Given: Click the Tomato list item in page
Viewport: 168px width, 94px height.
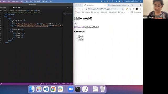Looking at the screenshot, I should 81,40.
